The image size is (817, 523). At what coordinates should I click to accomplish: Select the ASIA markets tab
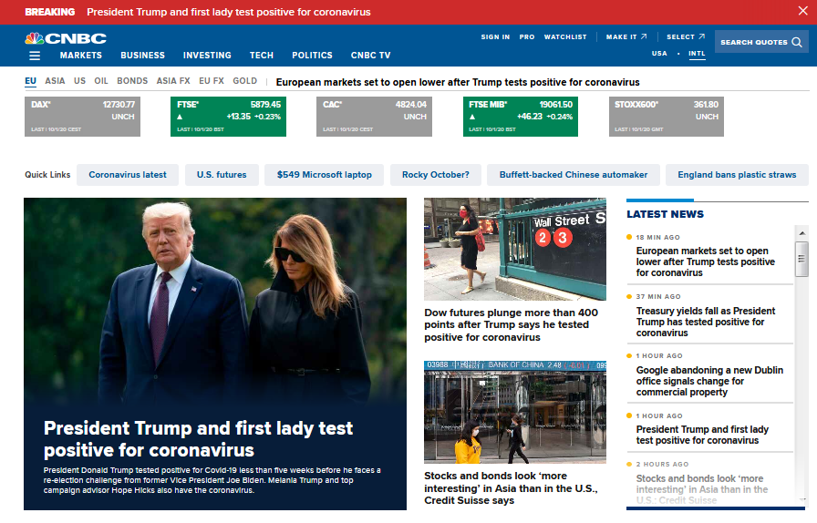click(55, 81)
